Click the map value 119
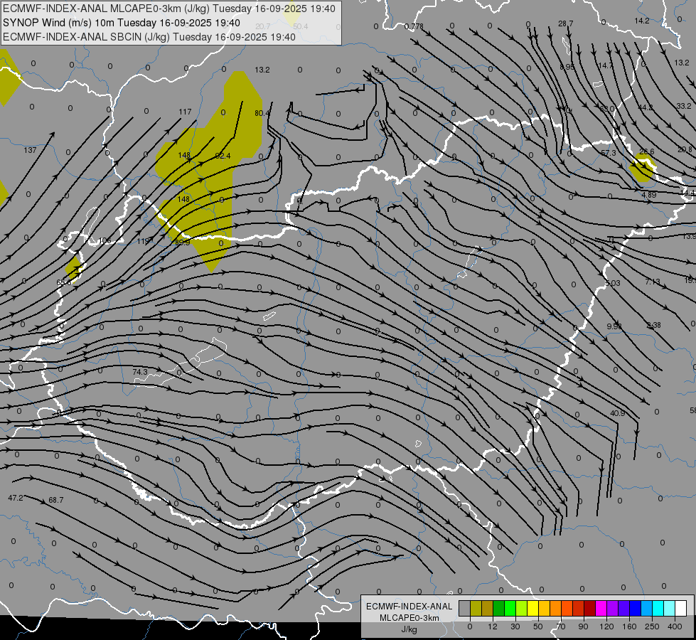Viewport: 696px width, 640px height. point(144,241)
